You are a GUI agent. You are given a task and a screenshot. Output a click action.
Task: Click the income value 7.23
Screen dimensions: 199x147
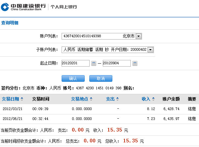point(151,119)
